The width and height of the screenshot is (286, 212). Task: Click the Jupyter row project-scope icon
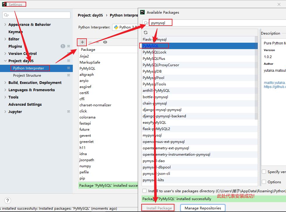tap(68, 112)
